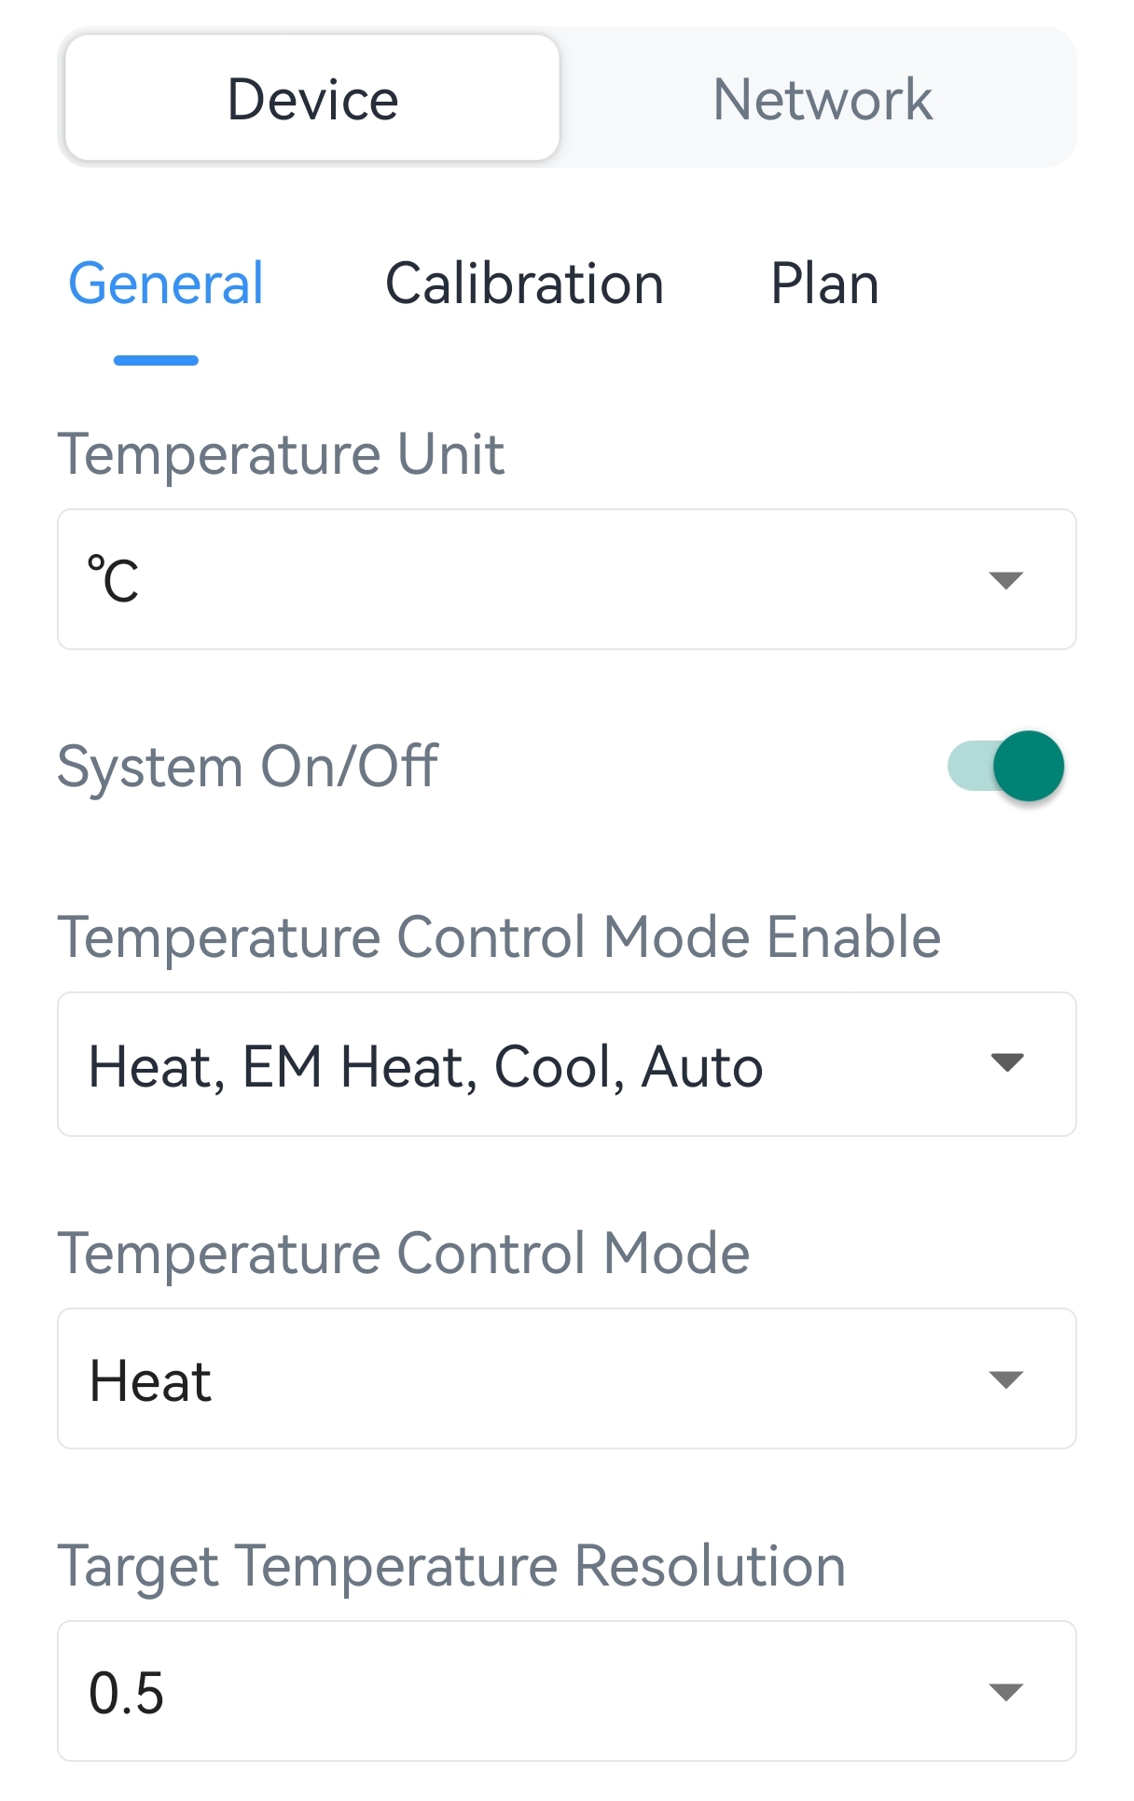Viewport: 1134px width, 1801px height.
Task: Click the System On/Off label text
Action: point(247,767)
